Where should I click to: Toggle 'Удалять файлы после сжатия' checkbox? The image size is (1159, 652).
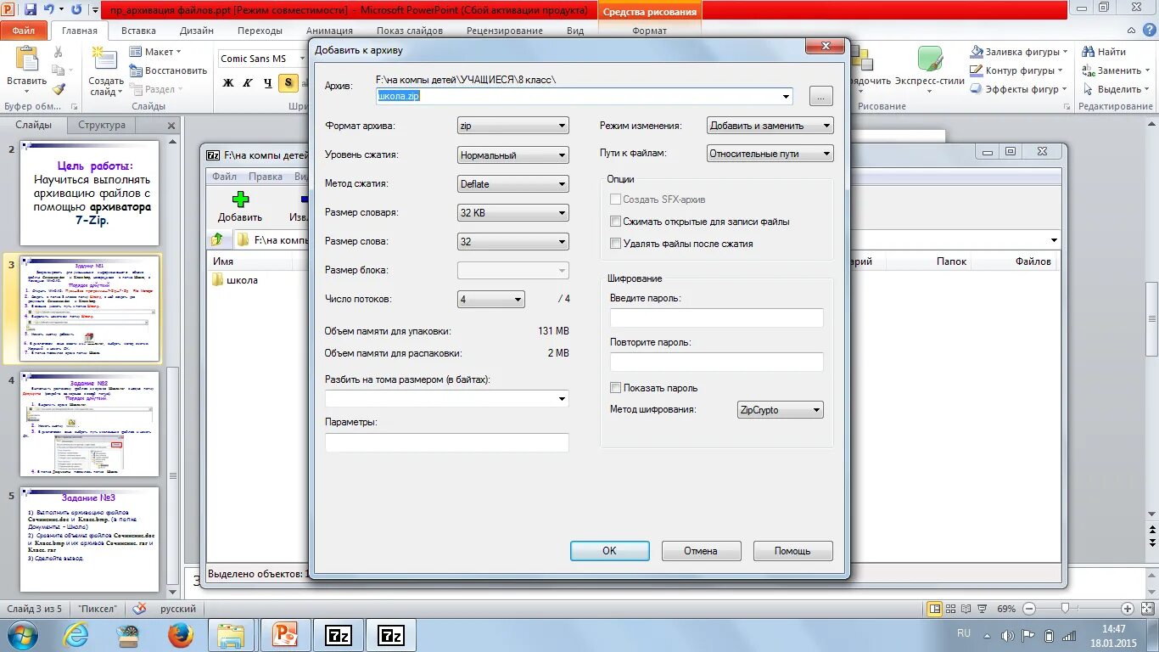tap(616, 244)
